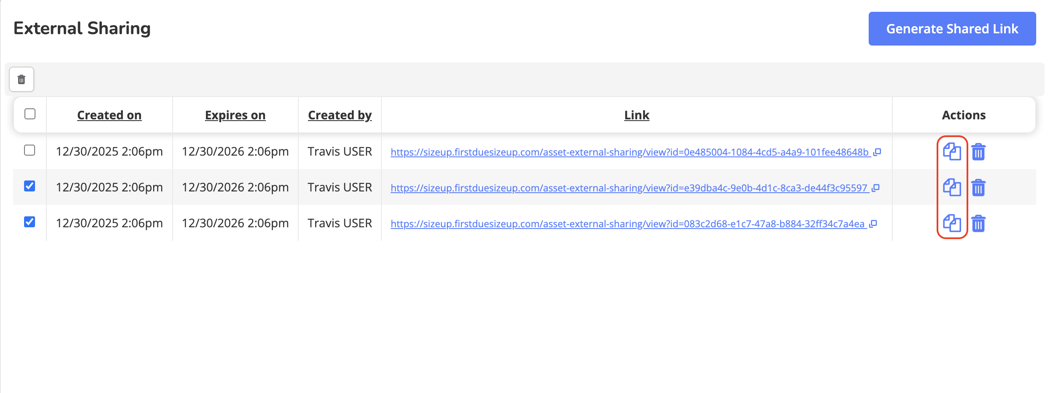Uncheck the second row's checkbox

tap(30, 186)
